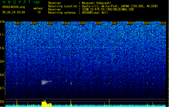
Task: Click the 0.6 kHz axis label
Action: (x=2, y=102)
